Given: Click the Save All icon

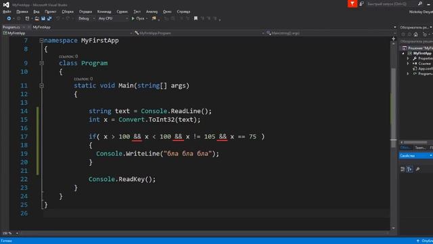Looking at the screenshot, I should click(x=49, y=18).
